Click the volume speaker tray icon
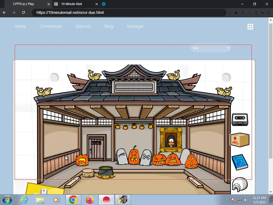The width and height of the screenshot is (273, 205). click(246, 200)
